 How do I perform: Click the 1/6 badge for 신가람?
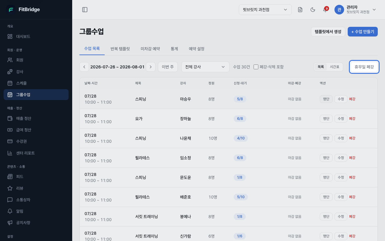[240, 236]
